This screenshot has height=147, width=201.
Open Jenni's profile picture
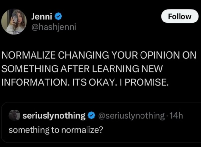point(14,22)
